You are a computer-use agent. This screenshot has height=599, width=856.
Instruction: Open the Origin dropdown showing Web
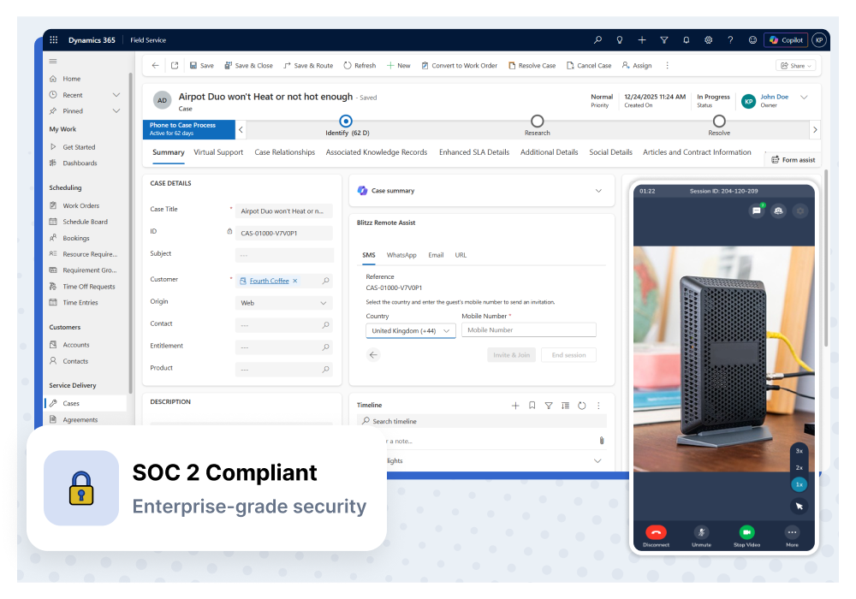pyautogui.click(x=284, y=303)
